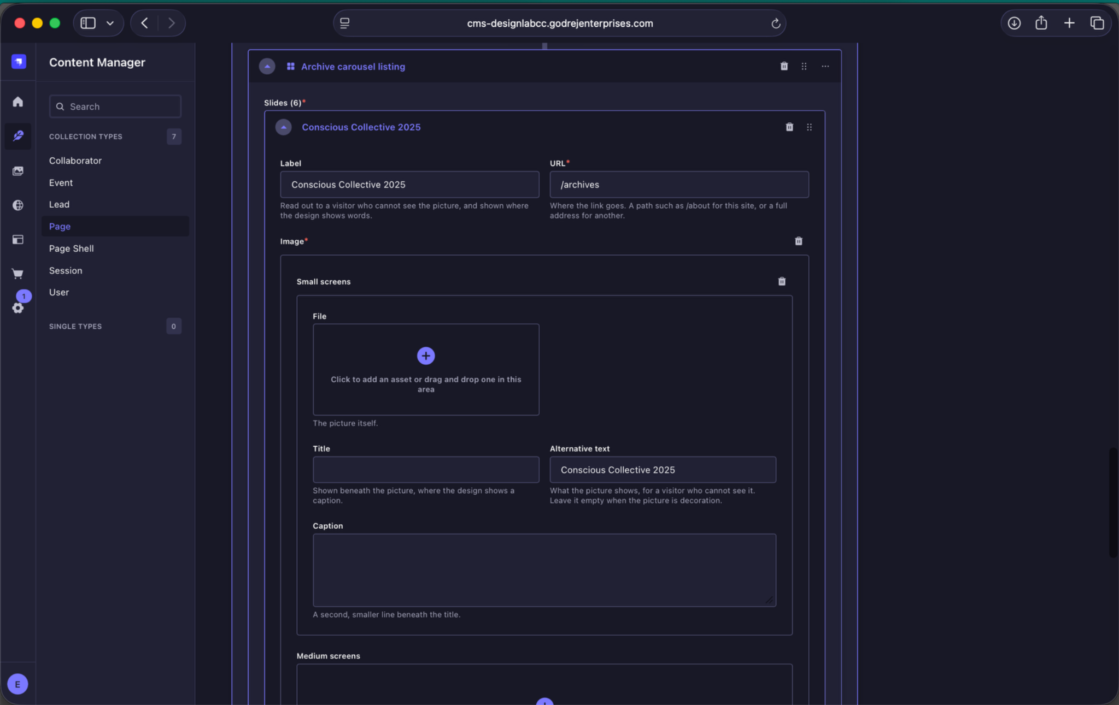Go back in Safari
Viewport: 1119px width, 705px height.
tap(145, 23)
